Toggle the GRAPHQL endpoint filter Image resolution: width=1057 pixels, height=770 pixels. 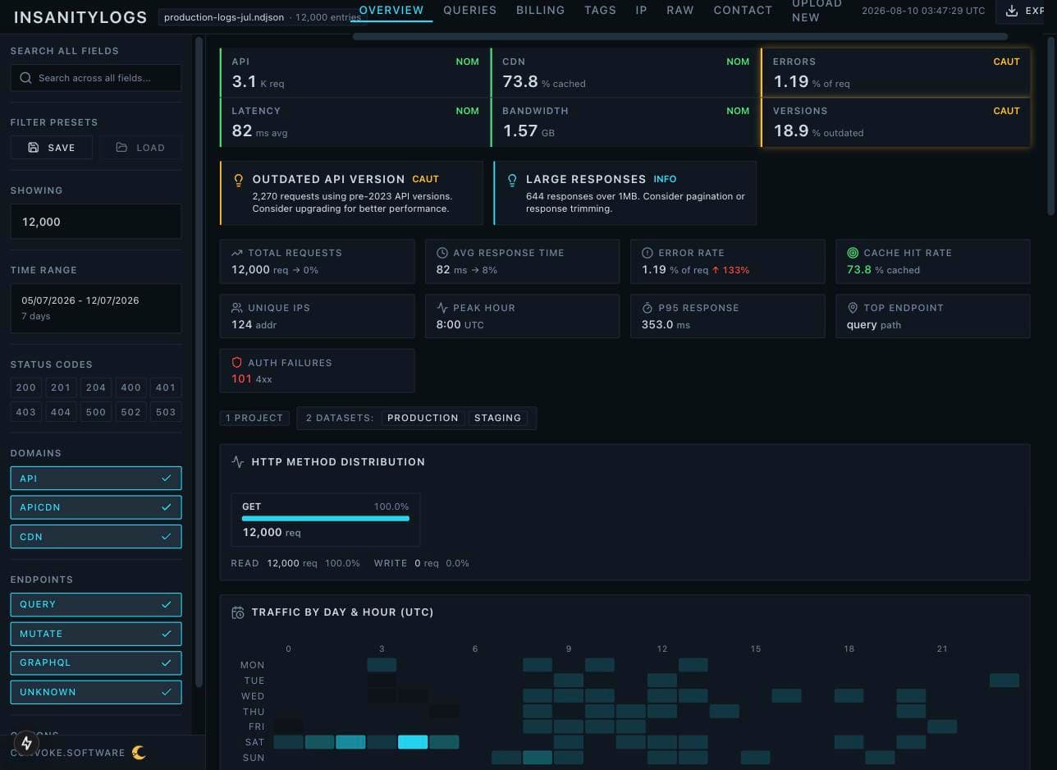pyautogui.click(x=96, y=662)
